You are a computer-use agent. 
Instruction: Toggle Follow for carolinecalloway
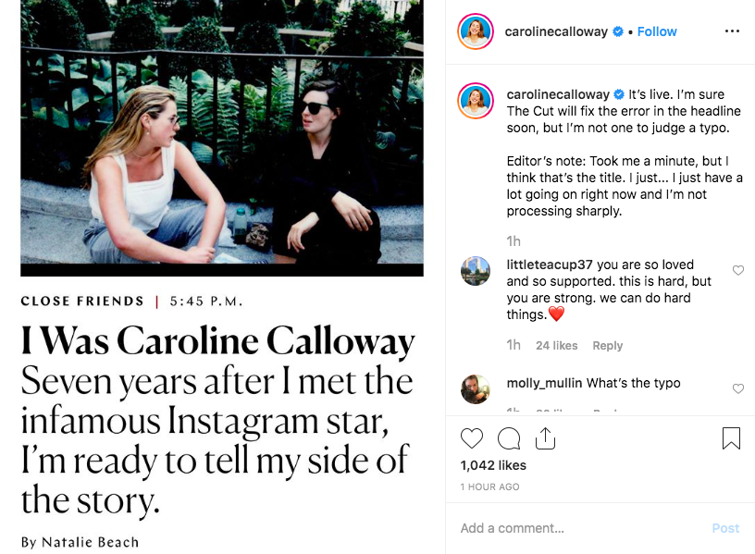click(x=657, y=31)
